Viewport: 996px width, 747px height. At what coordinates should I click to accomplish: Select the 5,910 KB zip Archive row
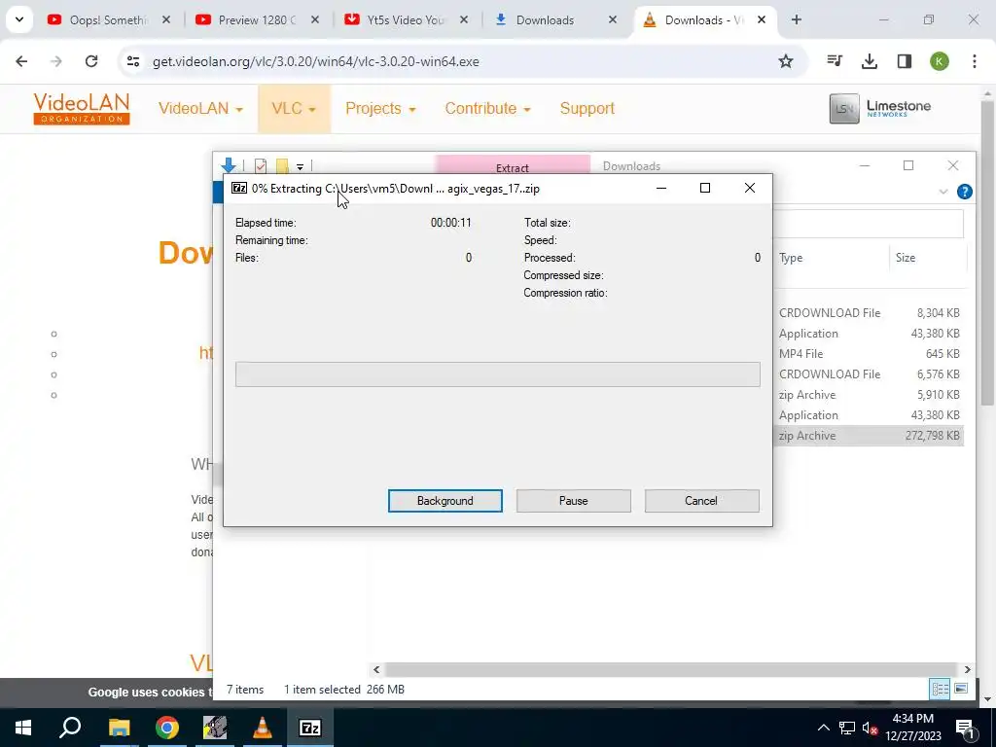pyautogui.click(x=869, y=395)
